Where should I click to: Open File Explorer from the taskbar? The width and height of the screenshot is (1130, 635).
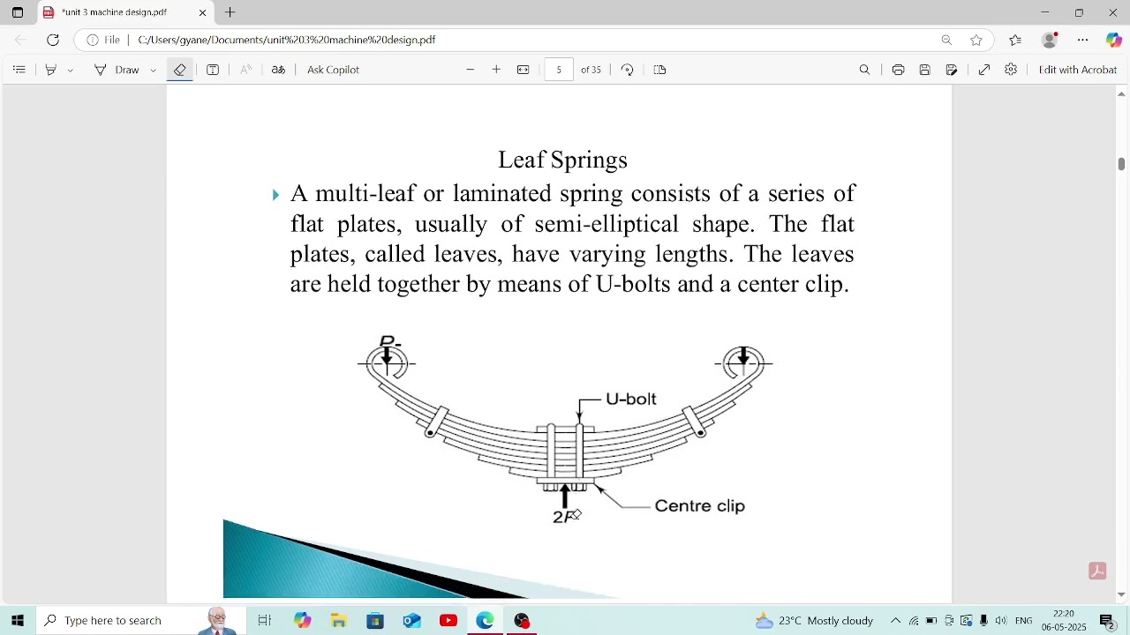(x=339, y=621)
